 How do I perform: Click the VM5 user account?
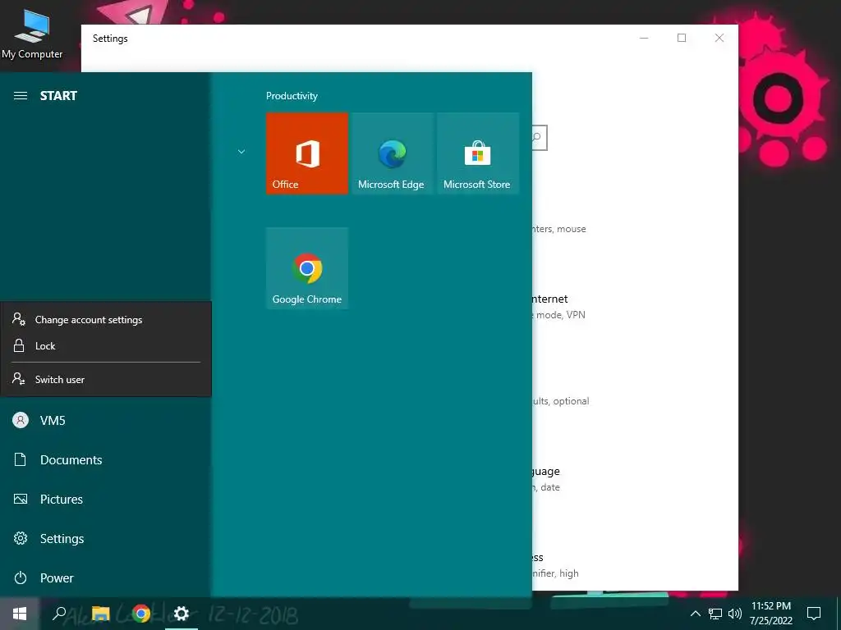click(105, 421)
